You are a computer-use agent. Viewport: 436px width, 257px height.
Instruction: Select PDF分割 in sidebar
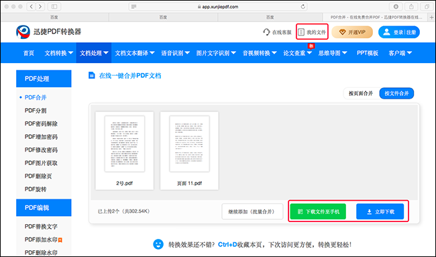[x=36, y=111]
